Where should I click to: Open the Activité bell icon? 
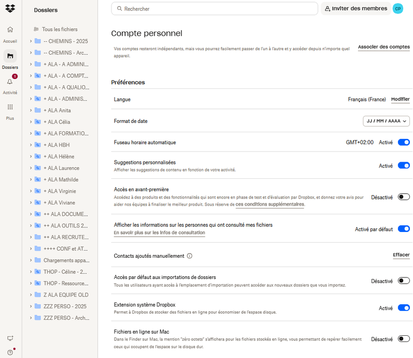tap(10, 82)
